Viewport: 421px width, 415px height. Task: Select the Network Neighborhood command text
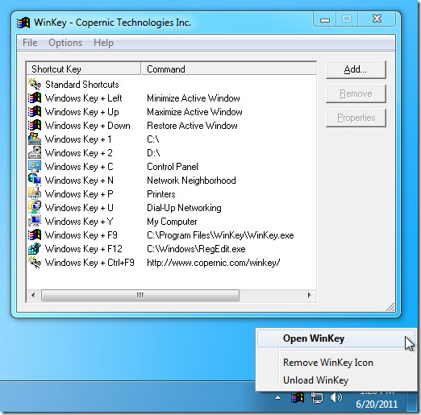pyautogui.click(x=191, y=181)
